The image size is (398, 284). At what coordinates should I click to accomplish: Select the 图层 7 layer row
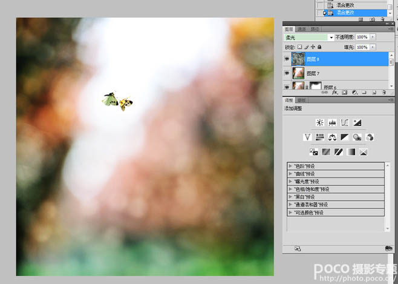coord(336,73)
